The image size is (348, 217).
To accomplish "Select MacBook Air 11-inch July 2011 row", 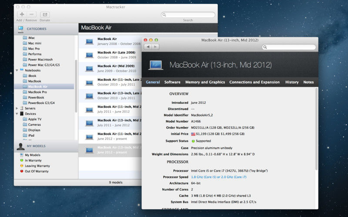I will click(x=110, y=109).
